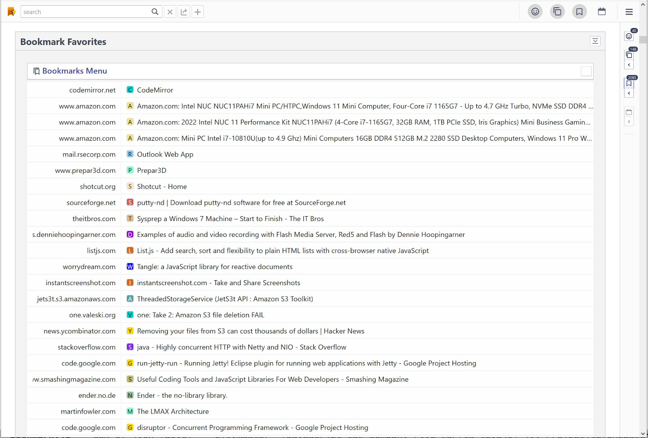Viewport: 648px width, 438px height.
Task: Toggle the calendar history toolbar button
Action: [x=602, y=12]
